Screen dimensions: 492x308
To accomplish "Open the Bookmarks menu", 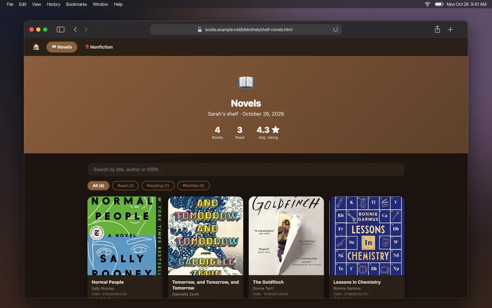I will (76, 4).
